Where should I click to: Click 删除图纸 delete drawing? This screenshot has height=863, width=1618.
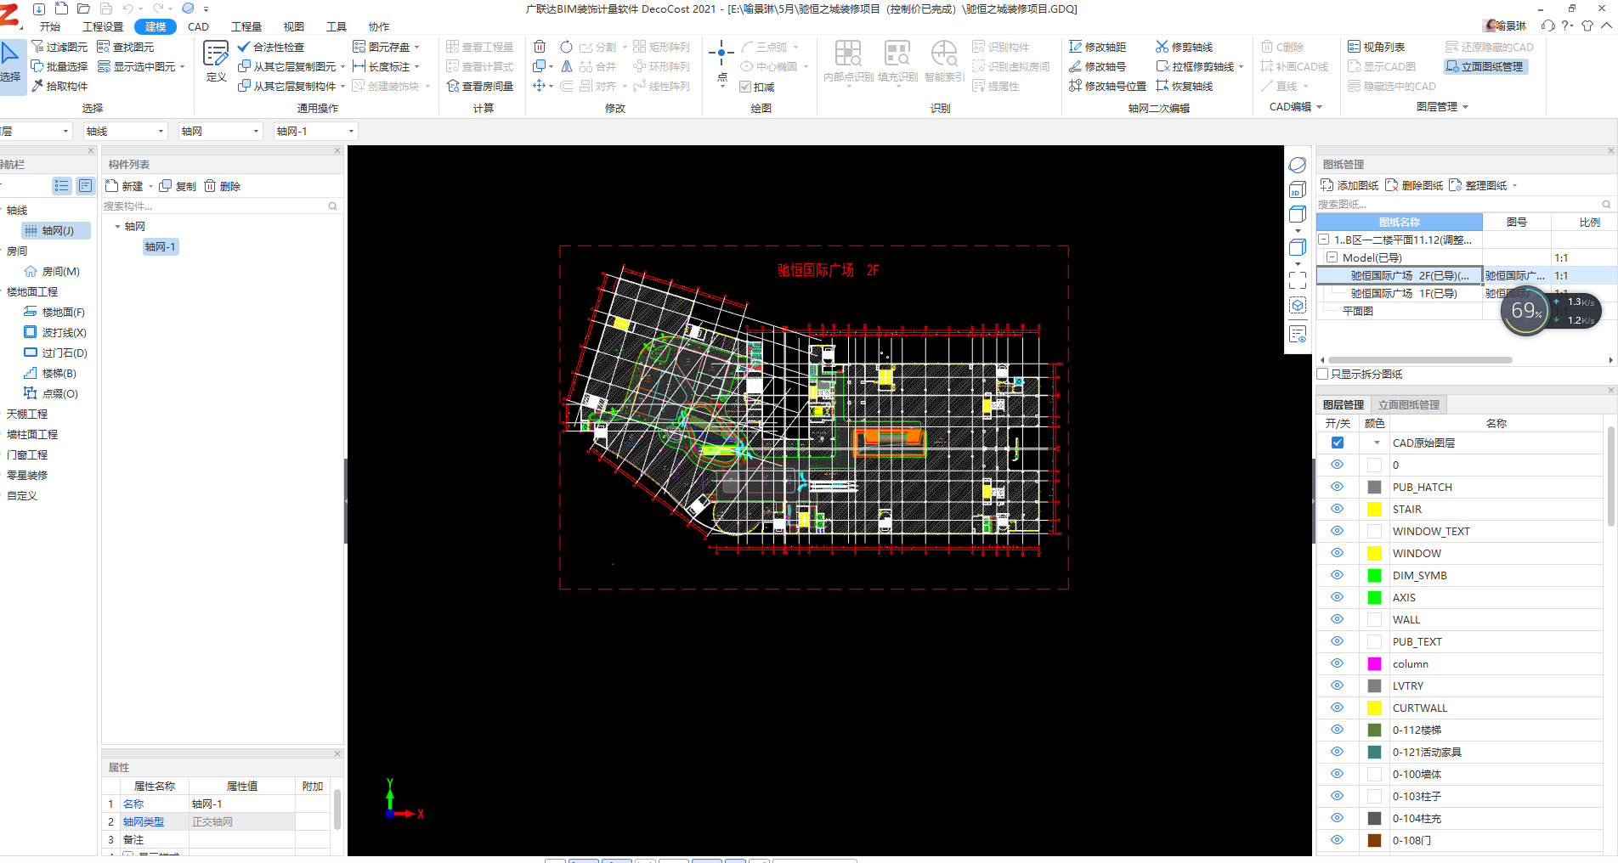pos(1414,185)
